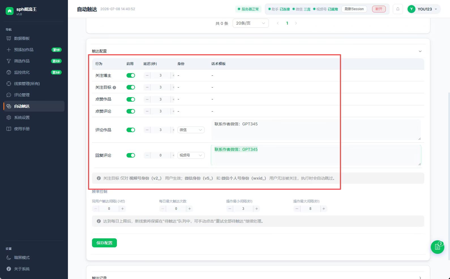Toggle the 关注博主 enable switch
This screenshot has width=450, height=279.
point(131,75)
